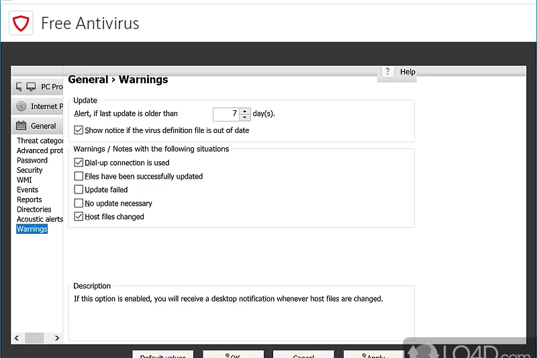The image size is (537, 358).
Task: Click the General calendar icon
Action: tap(21, 126)
